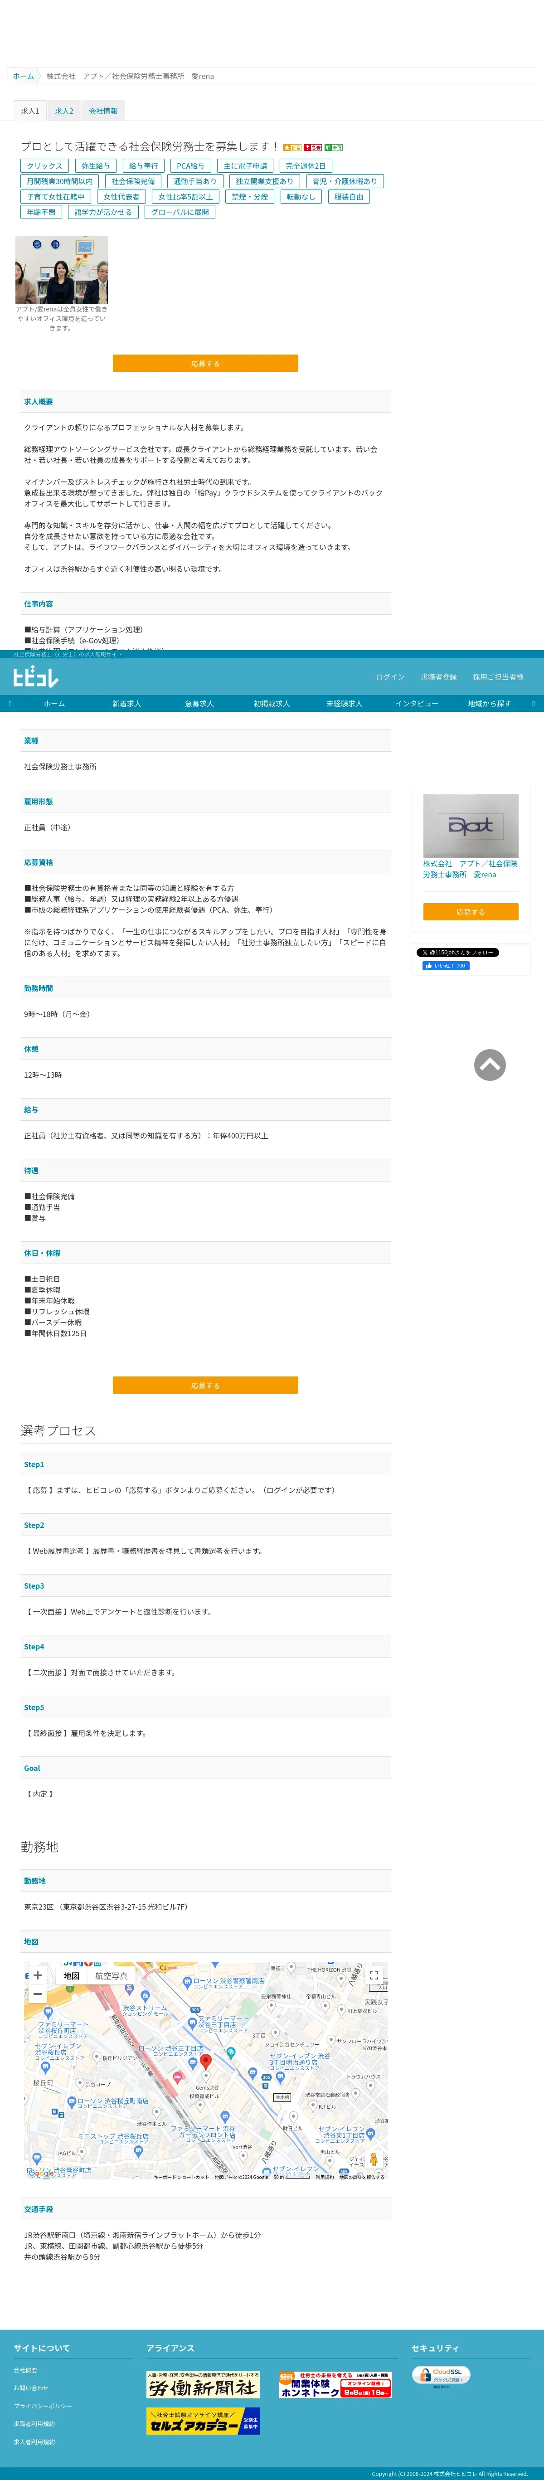Open the 1150job X follow button
The height and width of the screenshot is (2480, 544).
457,952
